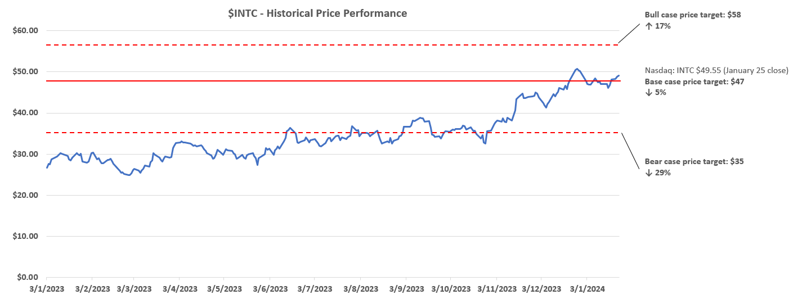Click the $30.00 y-axis label

[24, 155]
